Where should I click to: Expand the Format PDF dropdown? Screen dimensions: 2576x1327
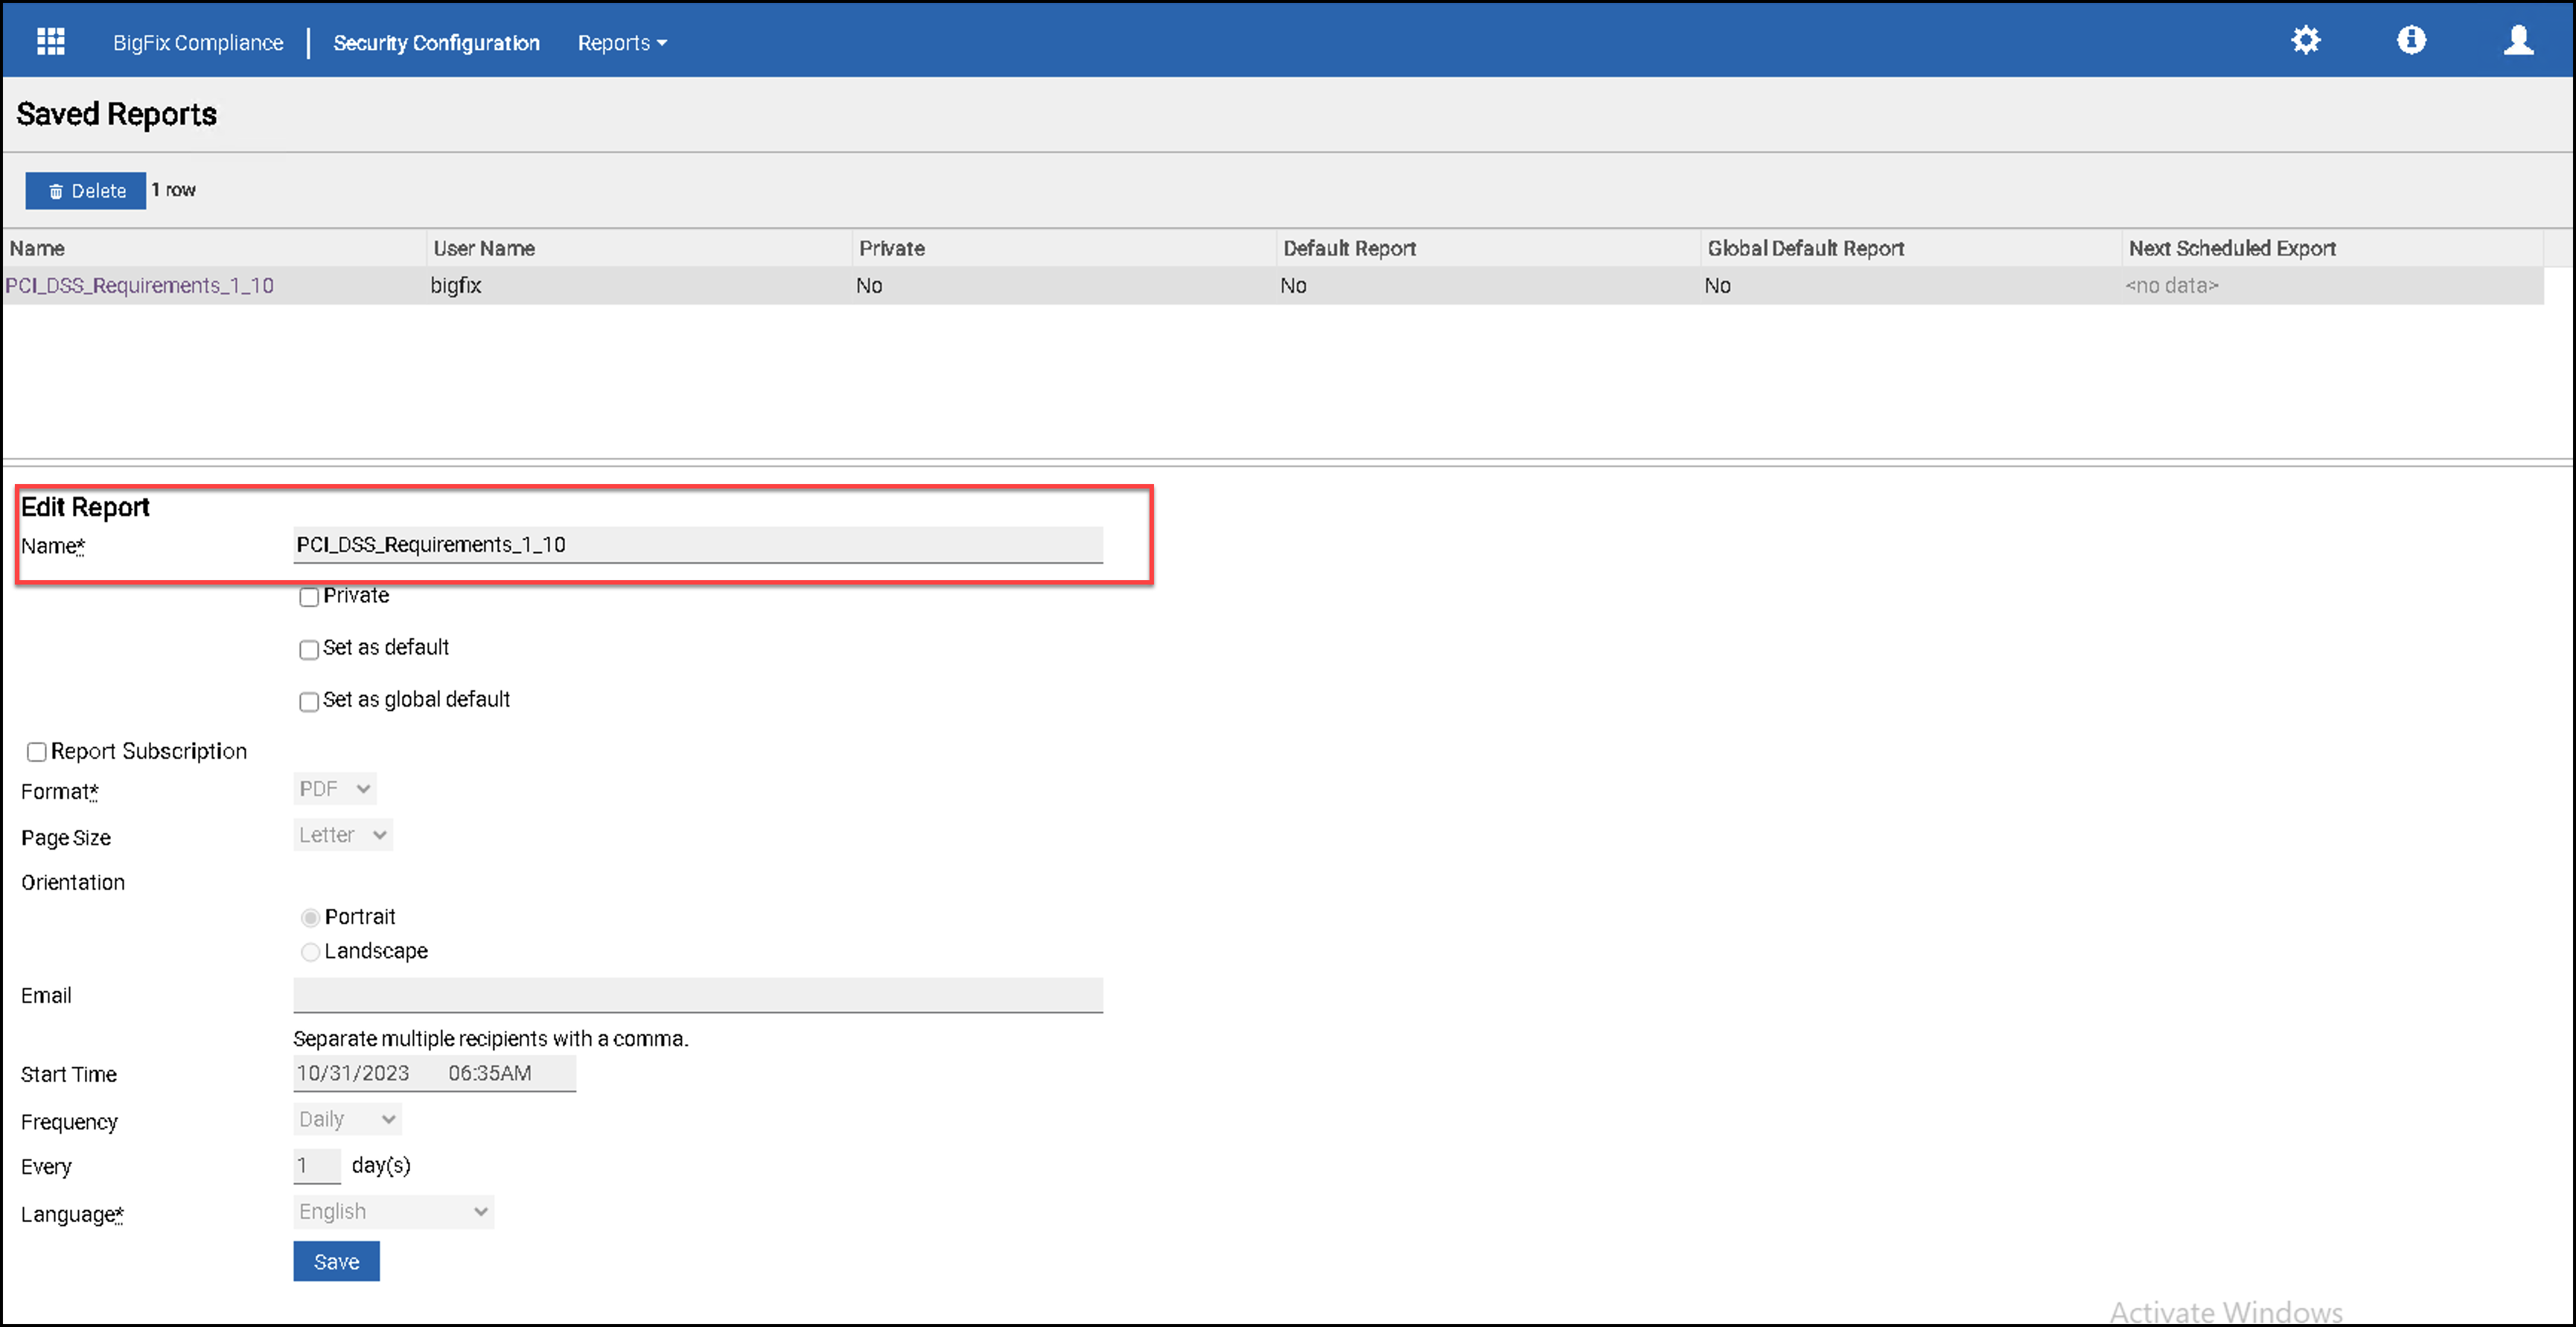pyautogui.click(x=335, y=789)
